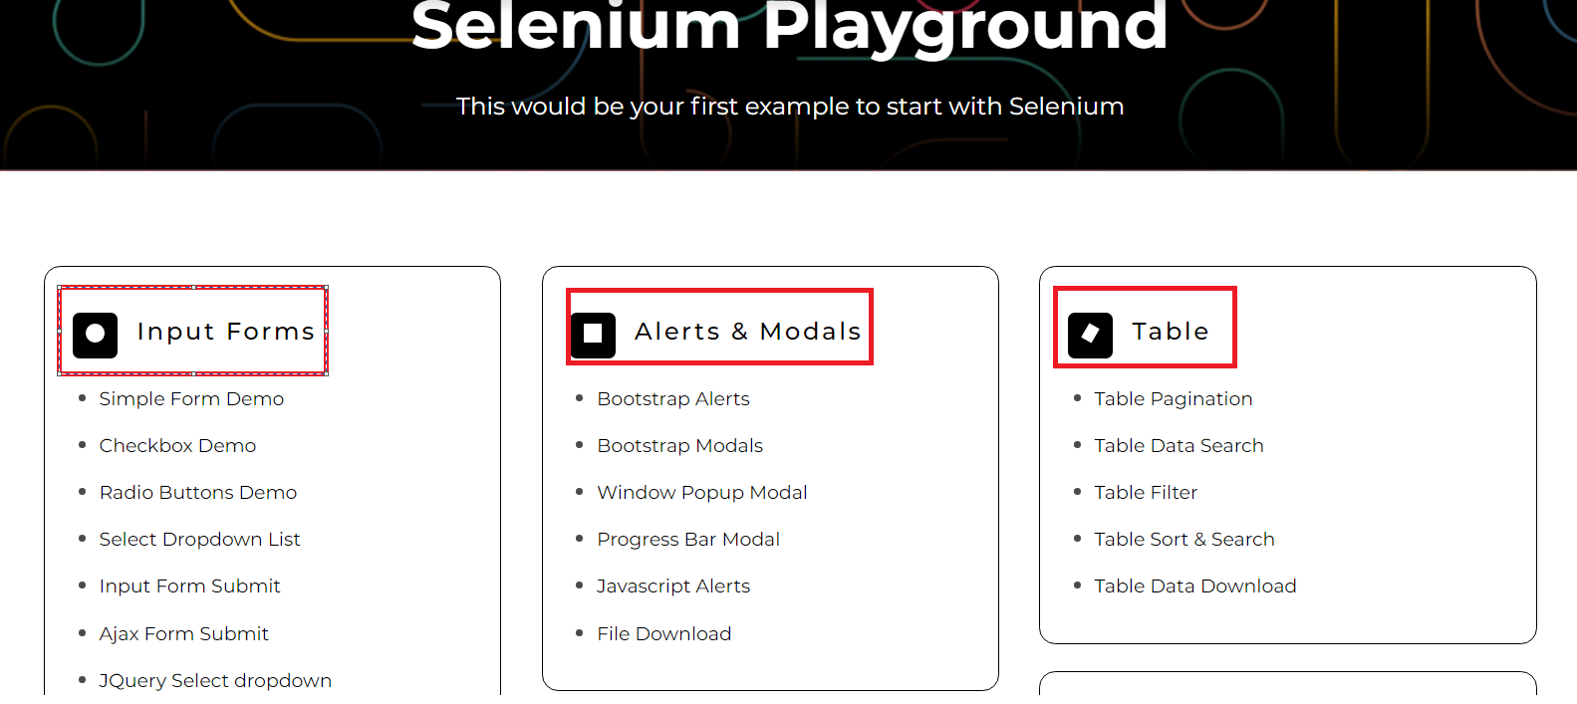
Task: Open Ajax Form Submit link
Action: [183, 634]
